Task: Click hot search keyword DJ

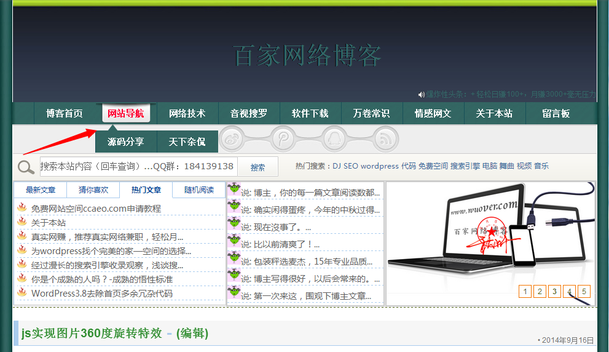Action: point(337,166)
